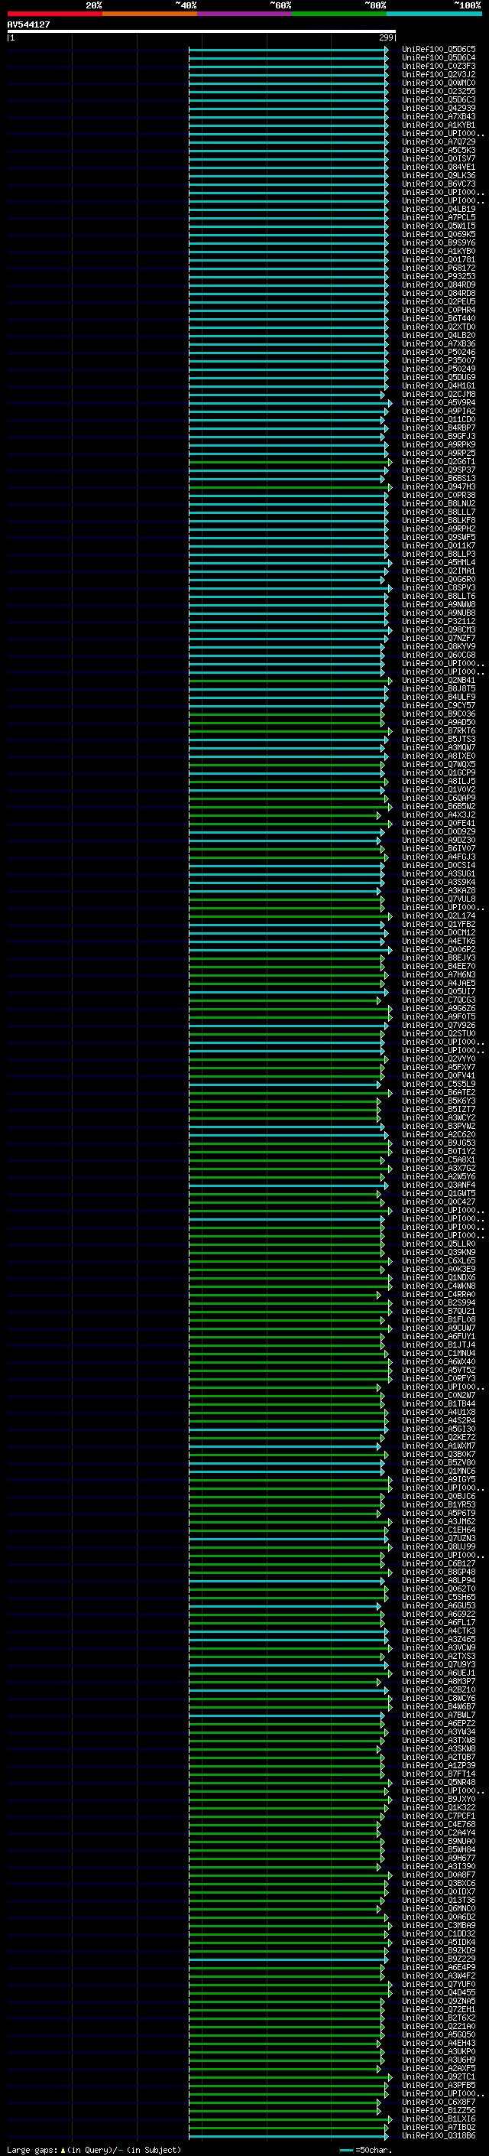The image size is (489, 2156).
Task: Click the white query bar spanning 1 to 299
Action: (x=202, y=32)
